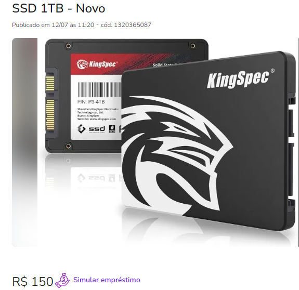
Task: Click the top-left screw hole on back drive
Action: [x=68, y=46]
